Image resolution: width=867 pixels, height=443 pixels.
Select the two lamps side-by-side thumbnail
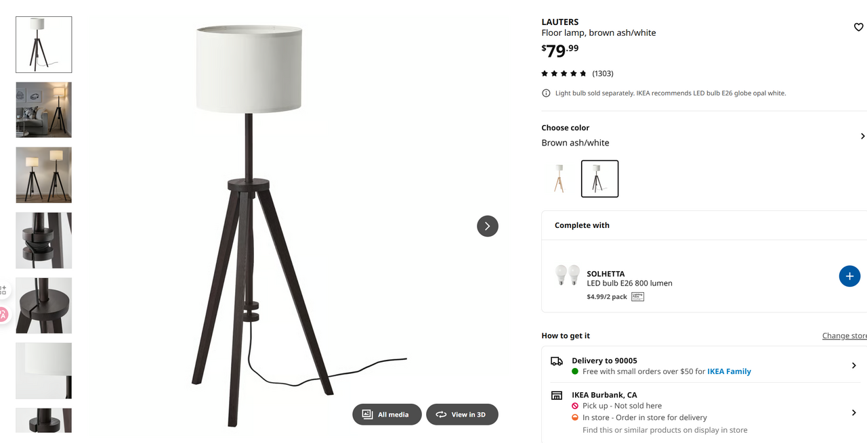click(x=44, y=175)
